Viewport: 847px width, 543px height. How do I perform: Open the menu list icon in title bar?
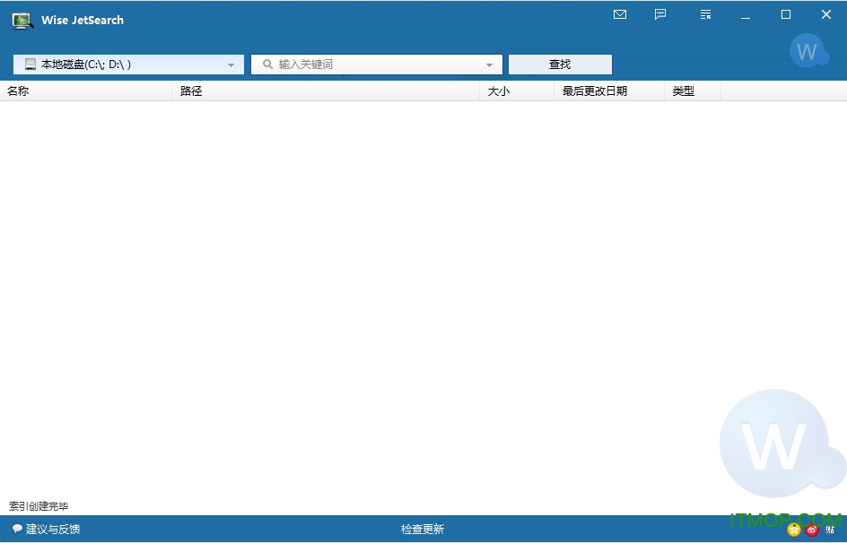[705, 14]
